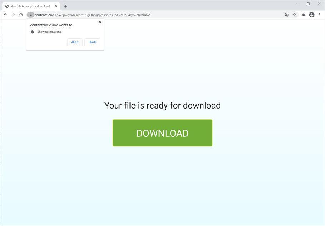Click the browser back navigation arrow
The image size is (325, 226).
(x=5, y=15)
